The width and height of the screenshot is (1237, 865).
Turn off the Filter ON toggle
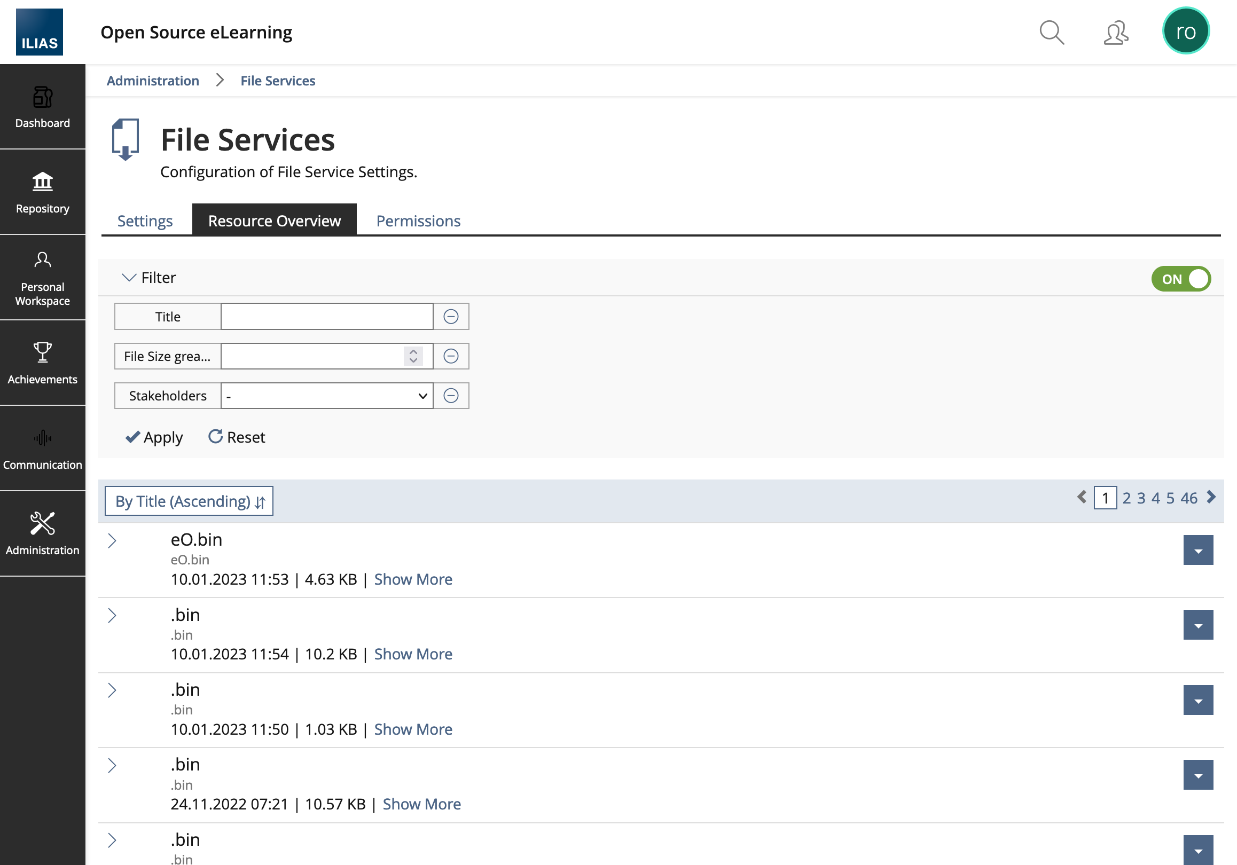(1180, 279)
